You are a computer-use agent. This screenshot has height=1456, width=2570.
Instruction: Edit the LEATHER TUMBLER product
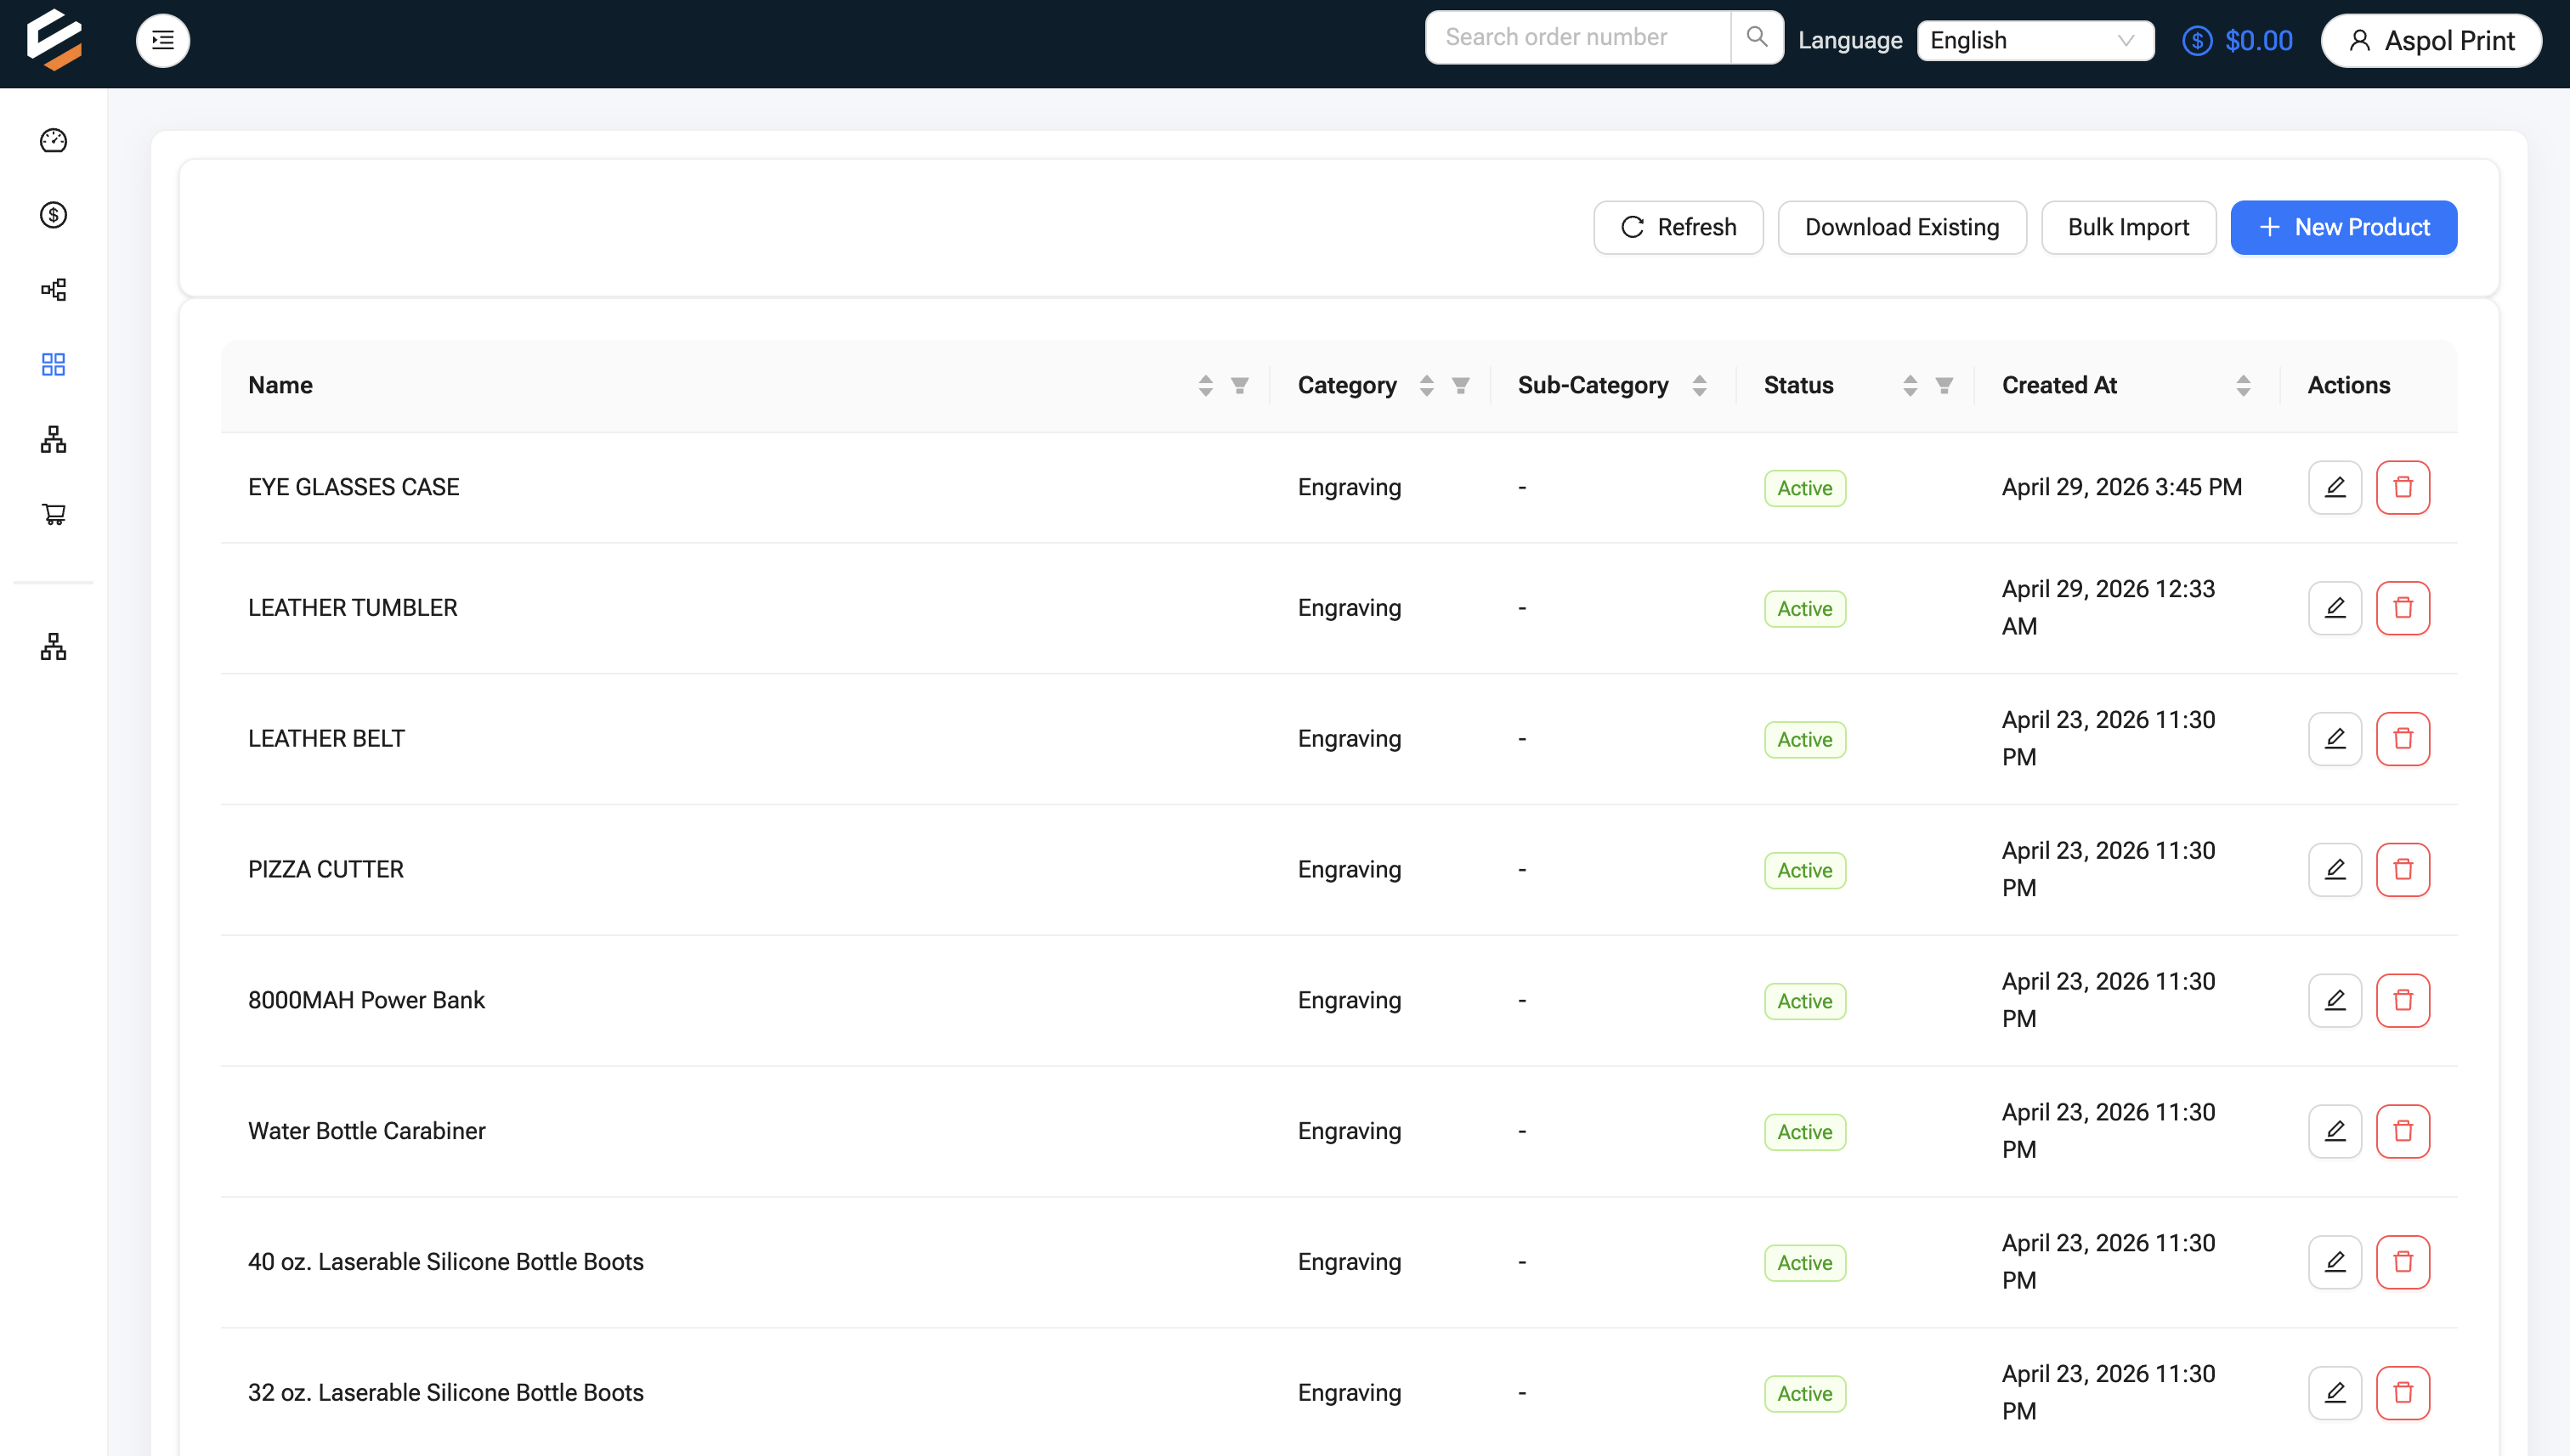coord(2335,608)
